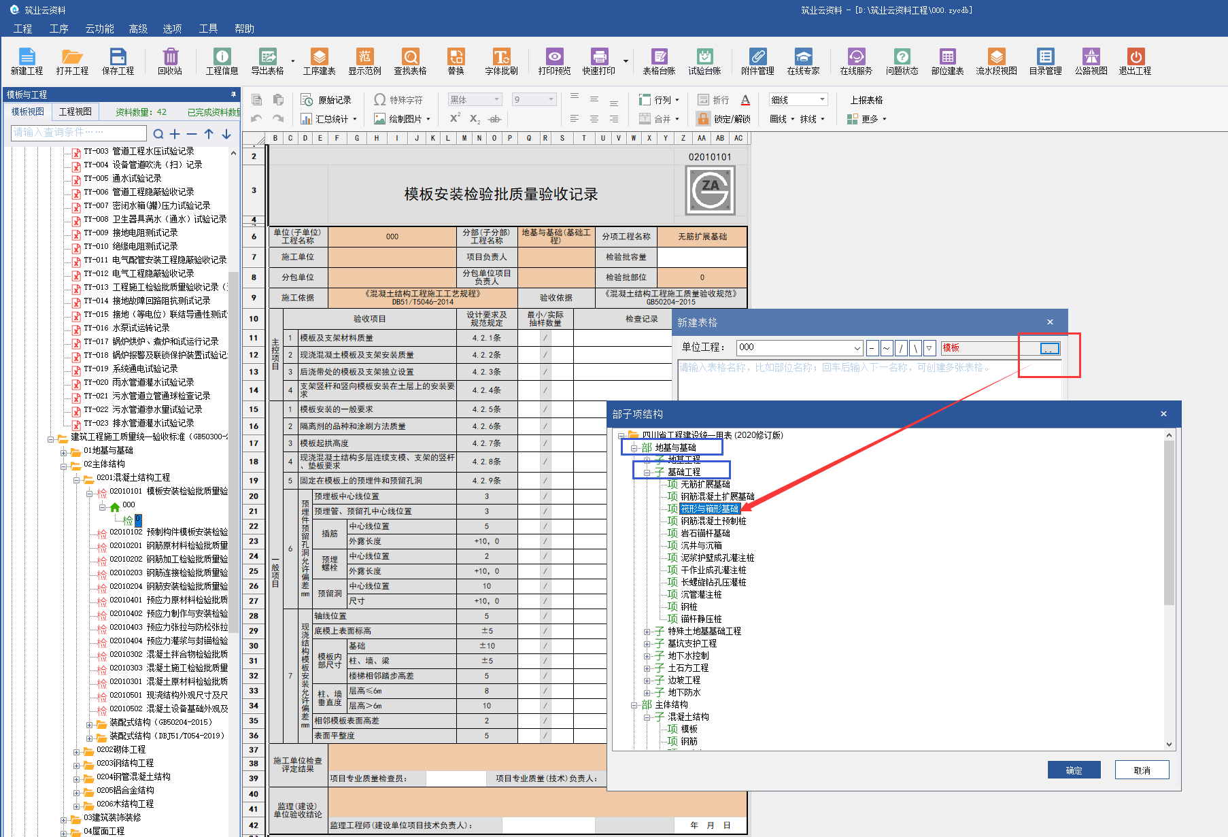This screenshot has height=837, width=1228.
Task: Open the 工程 menu
Action: tap(22, 29)
